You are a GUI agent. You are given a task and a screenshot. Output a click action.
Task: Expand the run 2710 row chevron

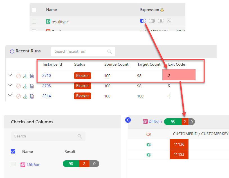(10, 75)
